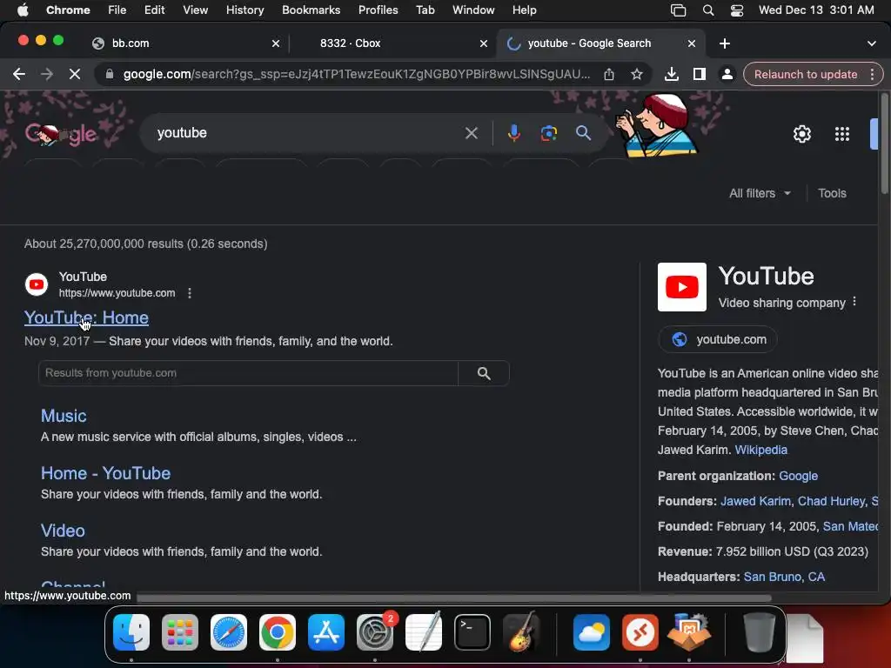Close the youtube - Google Search tab
This screenshot has width=891, height=668.
click(692, 43)
